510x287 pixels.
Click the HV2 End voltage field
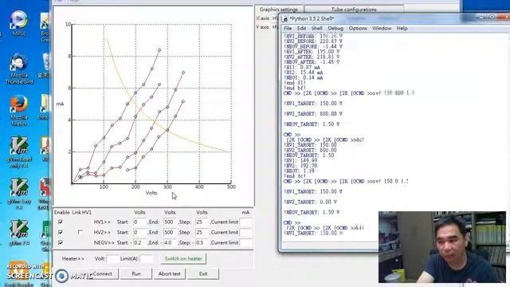coord(170,232)
